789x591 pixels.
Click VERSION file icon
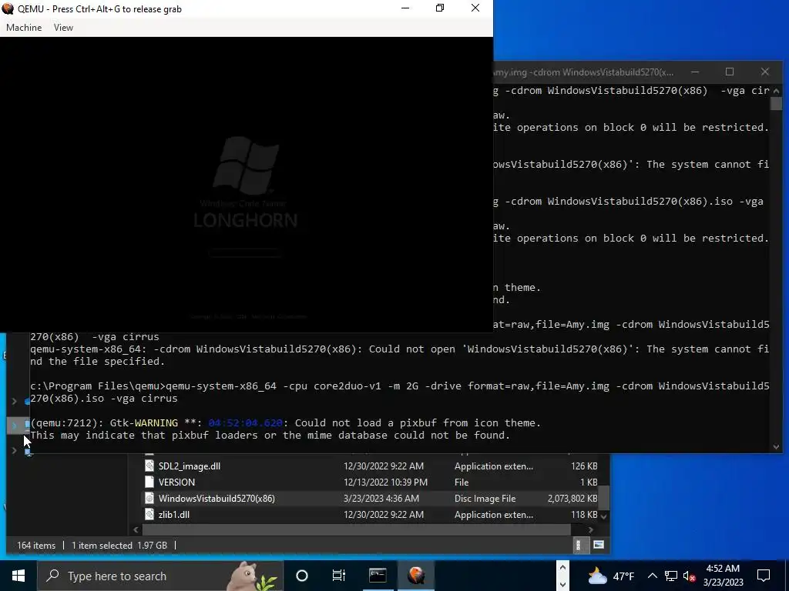point(149,482)
